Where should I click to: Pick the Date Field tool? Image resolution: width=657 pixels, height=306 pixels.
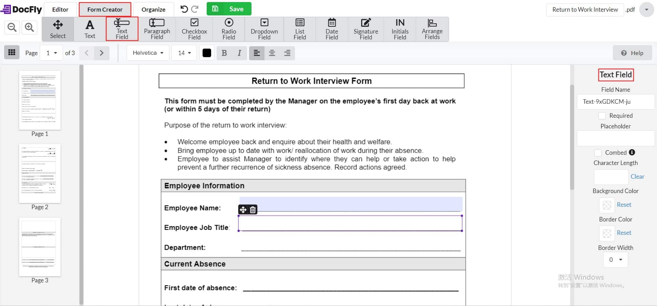[331, 29]
